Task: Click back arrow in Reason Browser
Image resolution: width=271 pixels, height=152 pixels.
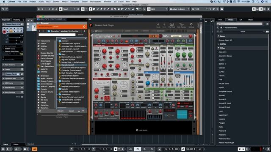Action: point(39,31)
